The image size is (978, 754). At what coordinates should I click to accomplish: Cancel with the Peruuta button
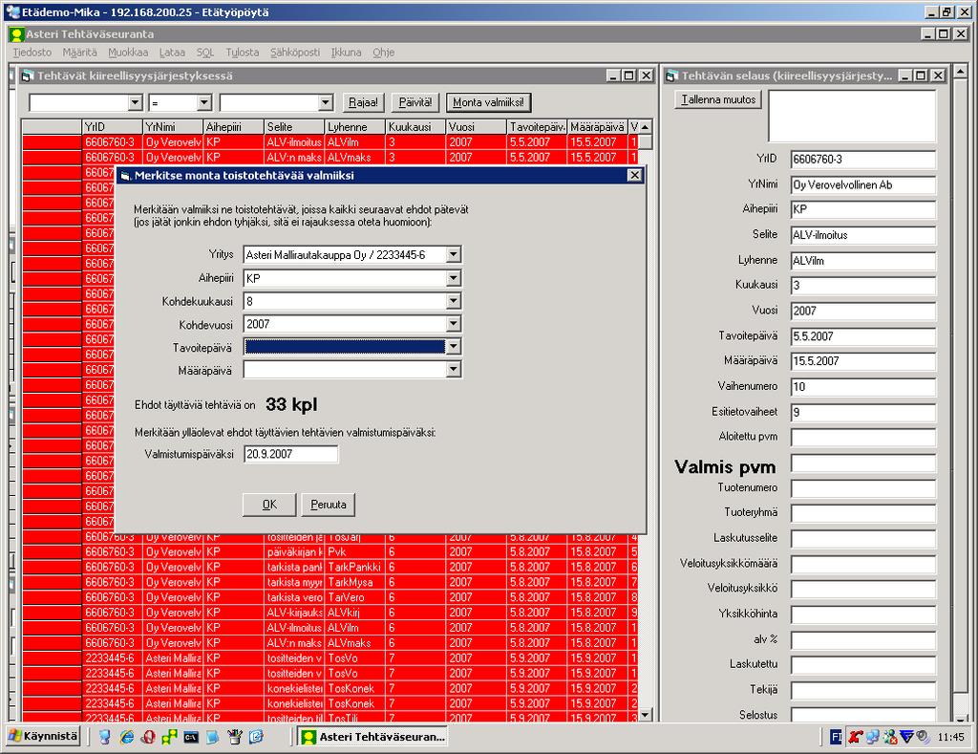(329, 505)
